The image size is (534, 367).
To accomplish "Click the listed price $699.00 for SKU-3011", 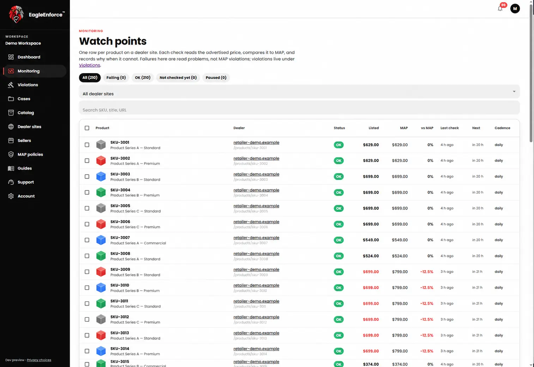I will pos(371,303).
